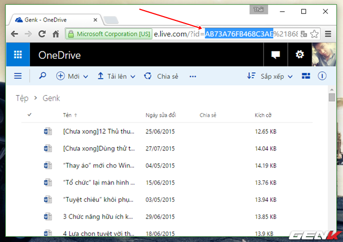Select the Genk - OneDrive tab

pos(55,20)
